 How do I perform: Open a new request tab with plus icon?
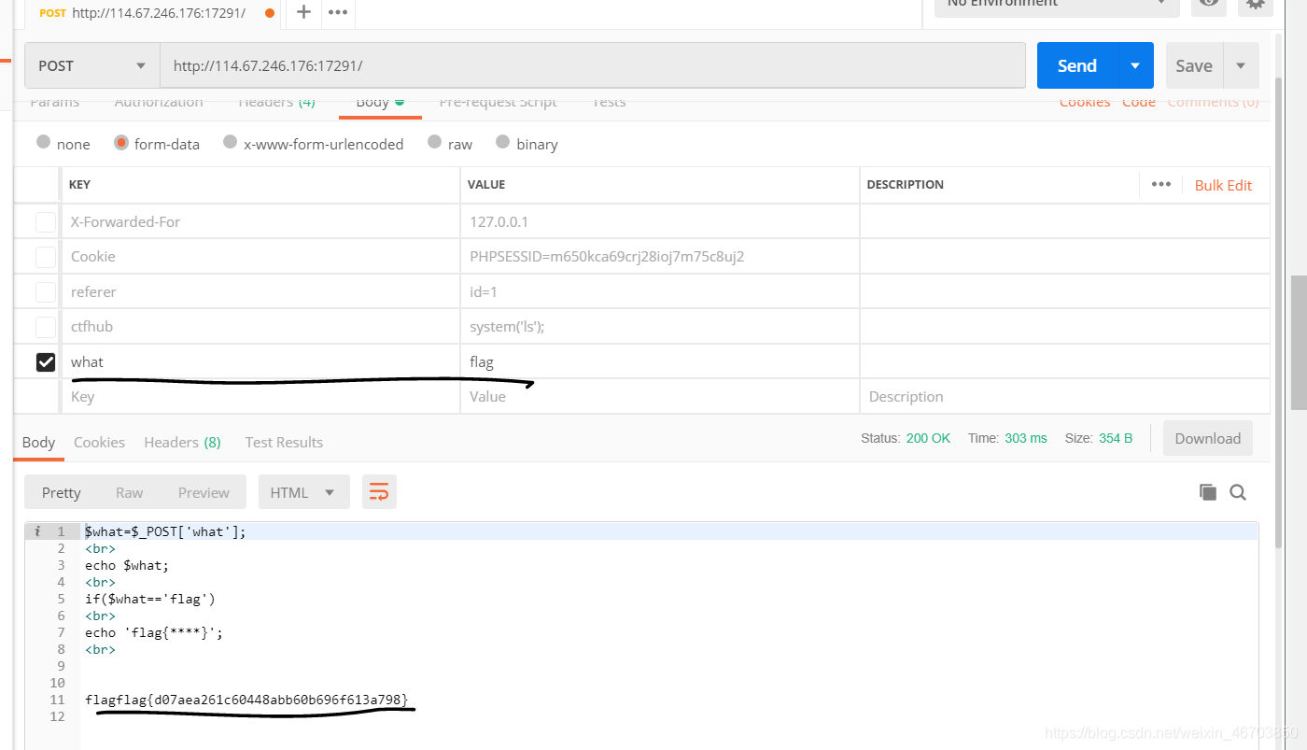point(303,12)
